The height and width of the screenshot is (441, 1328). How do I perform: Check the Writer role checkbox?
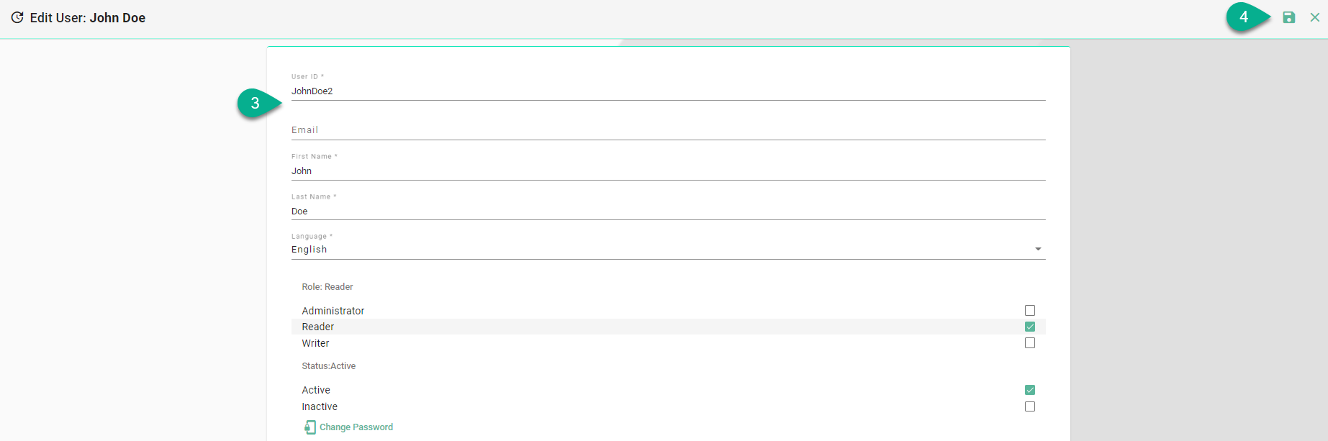[1030, 343]
